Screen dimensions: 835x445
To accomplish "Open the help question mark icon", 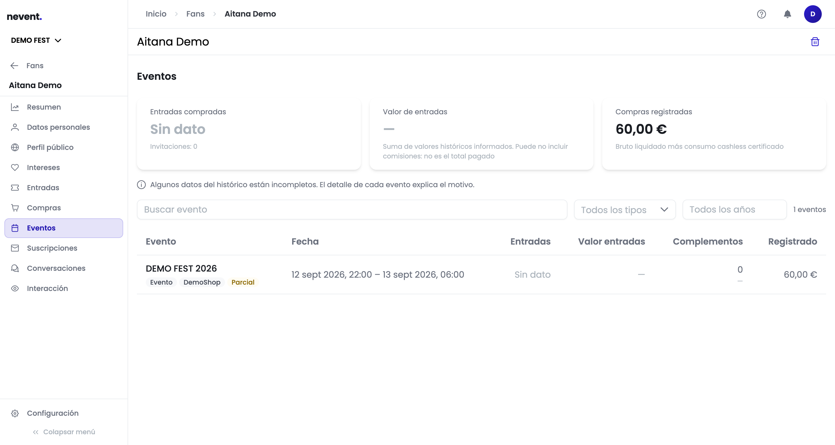I will [762, 14].
